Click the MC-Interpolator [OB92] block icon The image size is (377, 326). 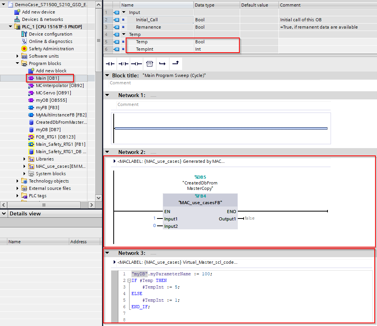pos(31,85)
